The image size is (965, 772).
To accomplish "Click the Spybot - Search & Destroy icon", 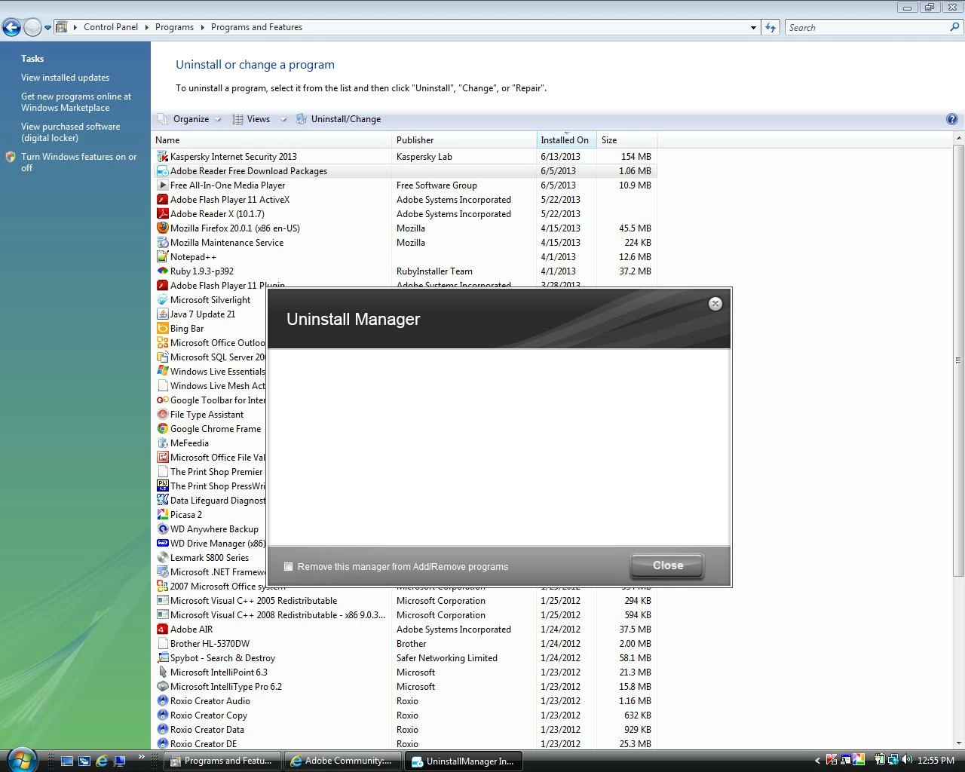I will coord(162,658).
